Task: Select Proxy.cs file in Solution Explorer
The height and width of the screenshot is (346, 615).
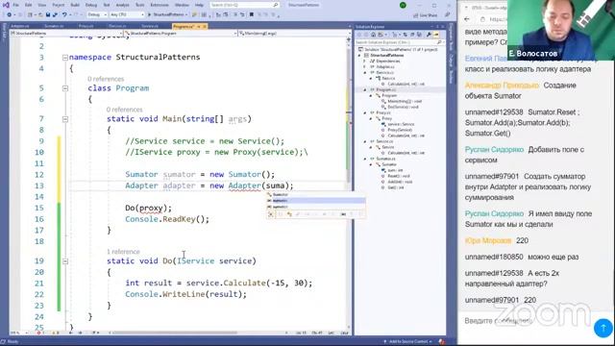Action: (x=383, y=113)
